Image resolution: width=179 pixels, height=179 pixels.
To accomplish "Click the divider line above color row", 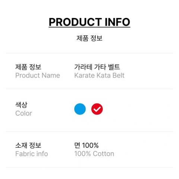I will tap(89, 89).
